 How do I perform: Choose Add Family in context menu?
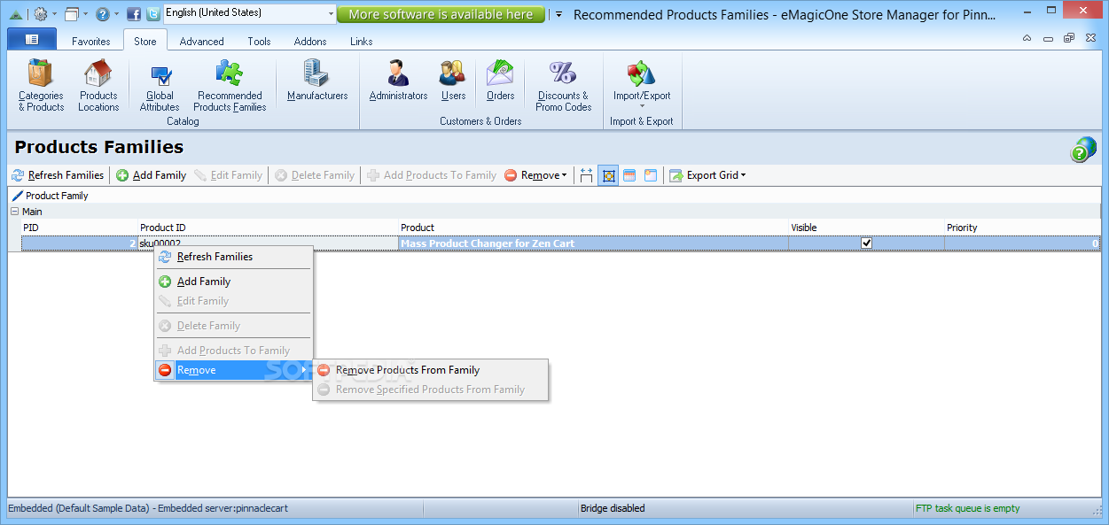click(233, 282)
